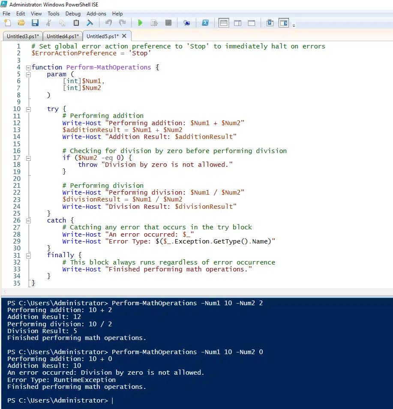
Task: Collapse the param block at line 5
Action: [28, 75]
